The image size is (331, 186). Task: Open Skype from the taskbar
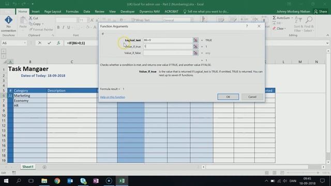[x=83, y=181]
